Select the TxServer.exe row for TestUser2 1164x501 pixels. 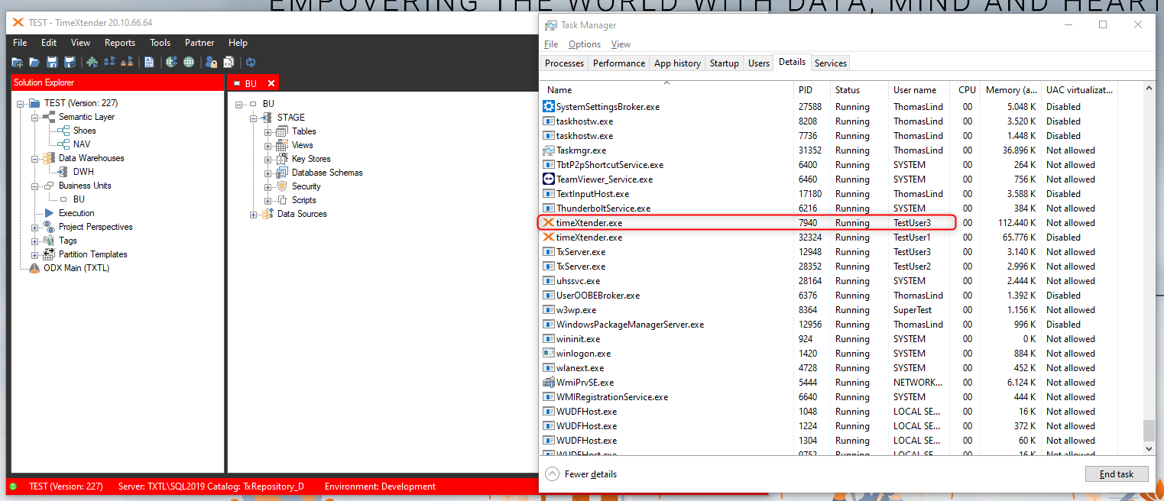pyautogui.click(x=841, y=267)
